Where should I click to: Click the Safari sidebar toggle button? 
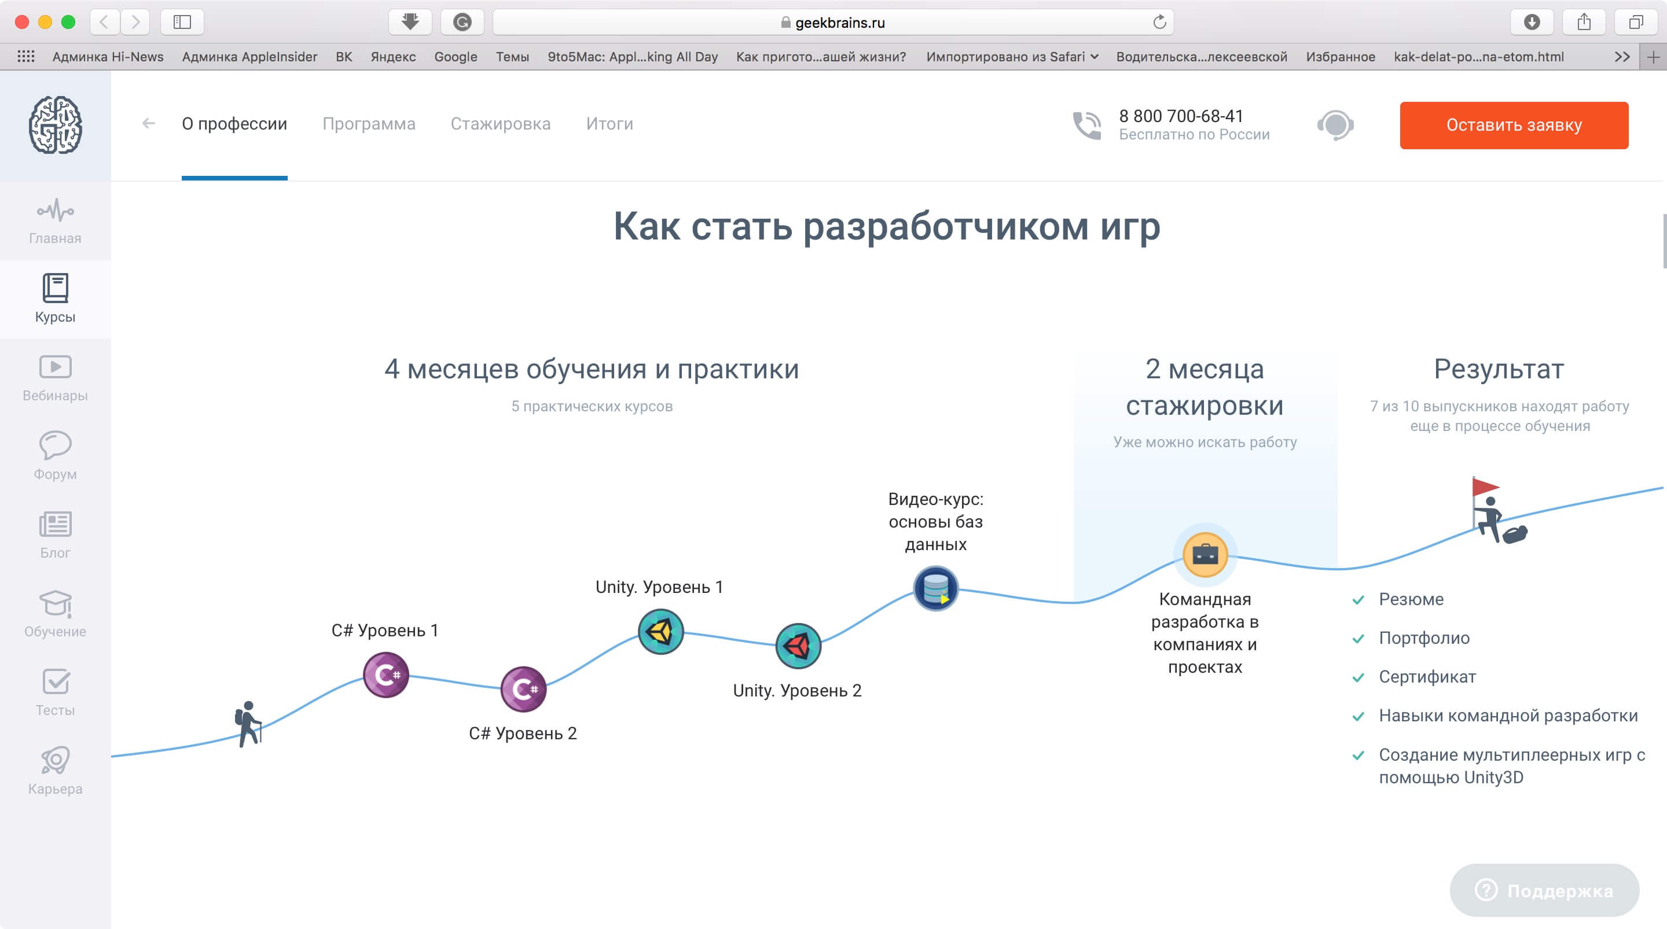click(182, 22)
